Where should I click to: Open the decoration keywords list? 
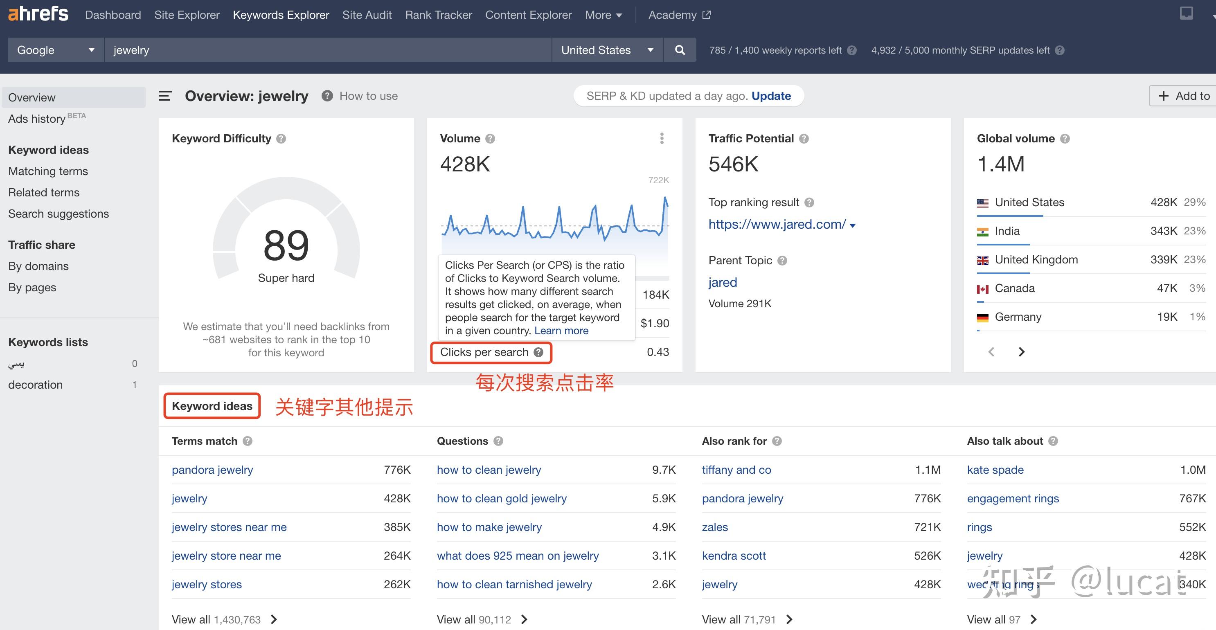(36, 385)
